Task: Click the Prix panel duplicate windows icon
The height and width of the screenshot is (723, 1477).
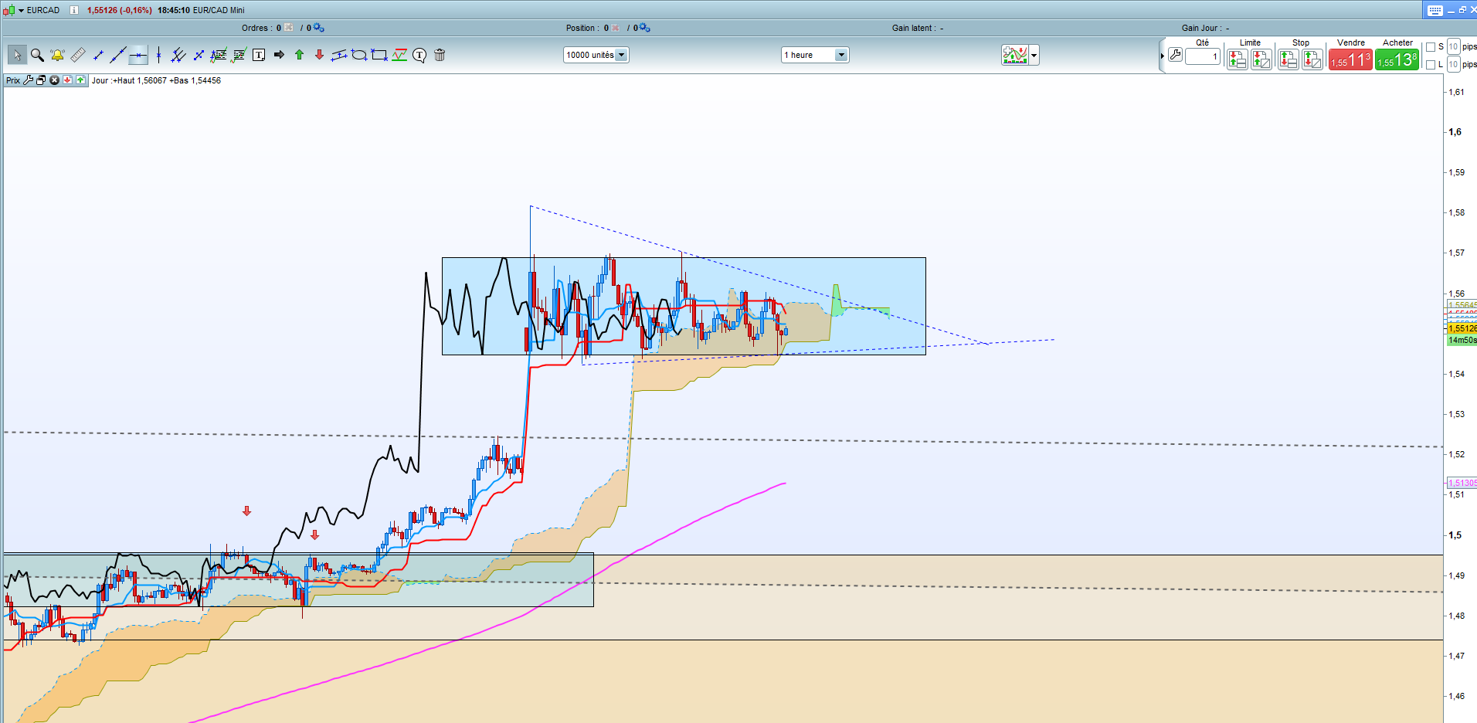Action: click(41, 80)
